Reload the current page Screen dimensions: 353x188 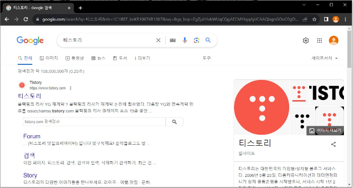coord(26,19)
